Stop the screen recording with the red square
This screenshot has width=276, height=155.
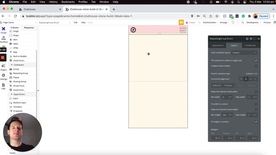click(3, 57)
